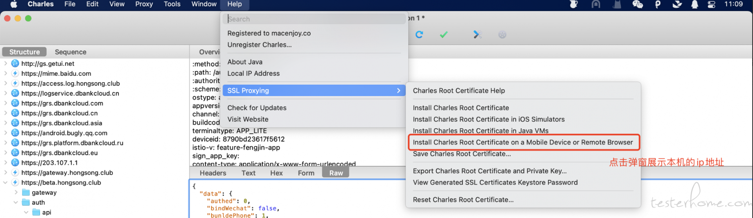Click the cat icon in the menu bar
This screenshot has width=753, height=218.
pyautogui.click(x=617, y=4)
